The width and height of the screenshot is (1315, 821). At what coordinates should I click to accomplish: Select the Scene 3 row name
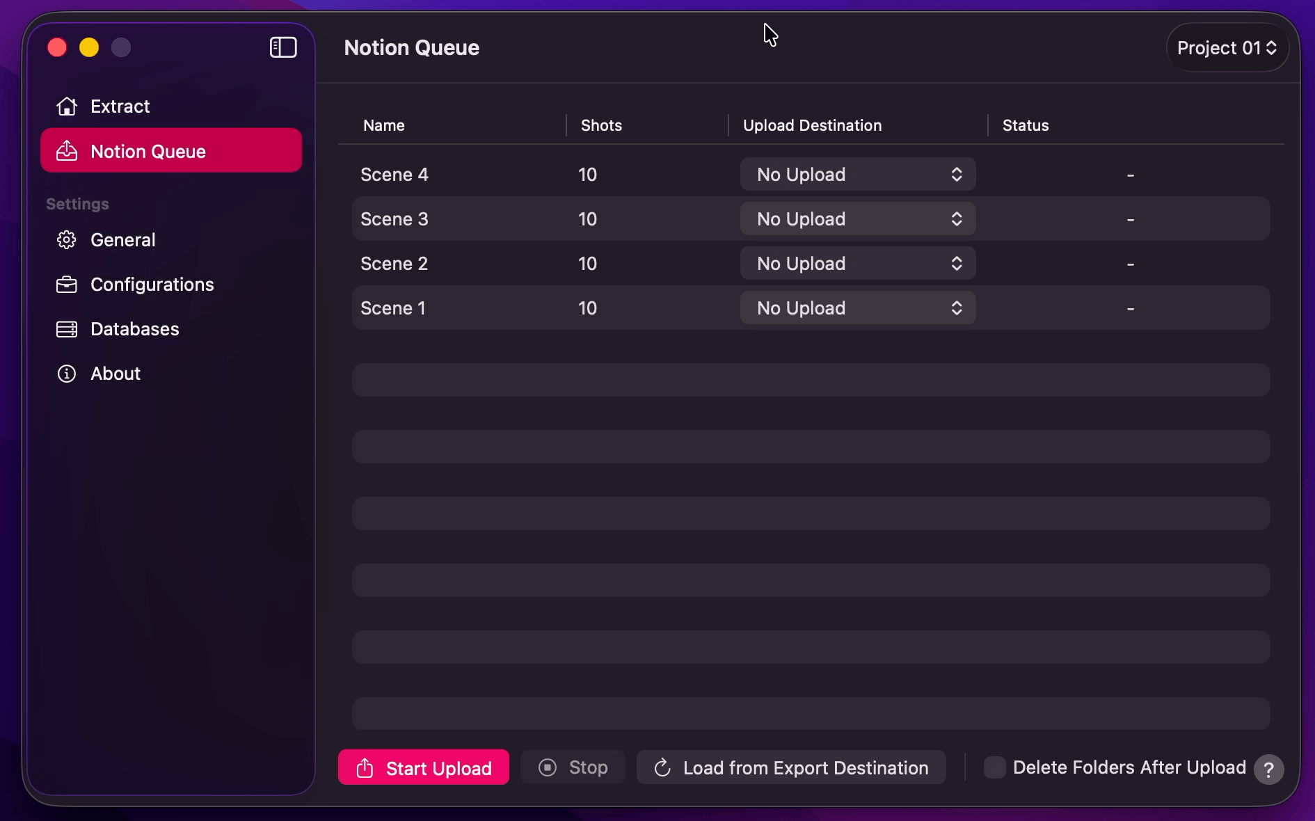point(394,219)
